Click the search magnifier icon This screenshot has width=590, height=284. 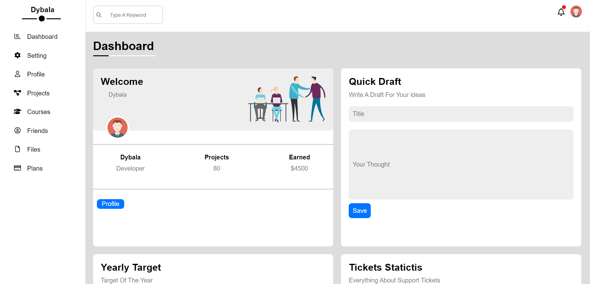click(99, 15)
